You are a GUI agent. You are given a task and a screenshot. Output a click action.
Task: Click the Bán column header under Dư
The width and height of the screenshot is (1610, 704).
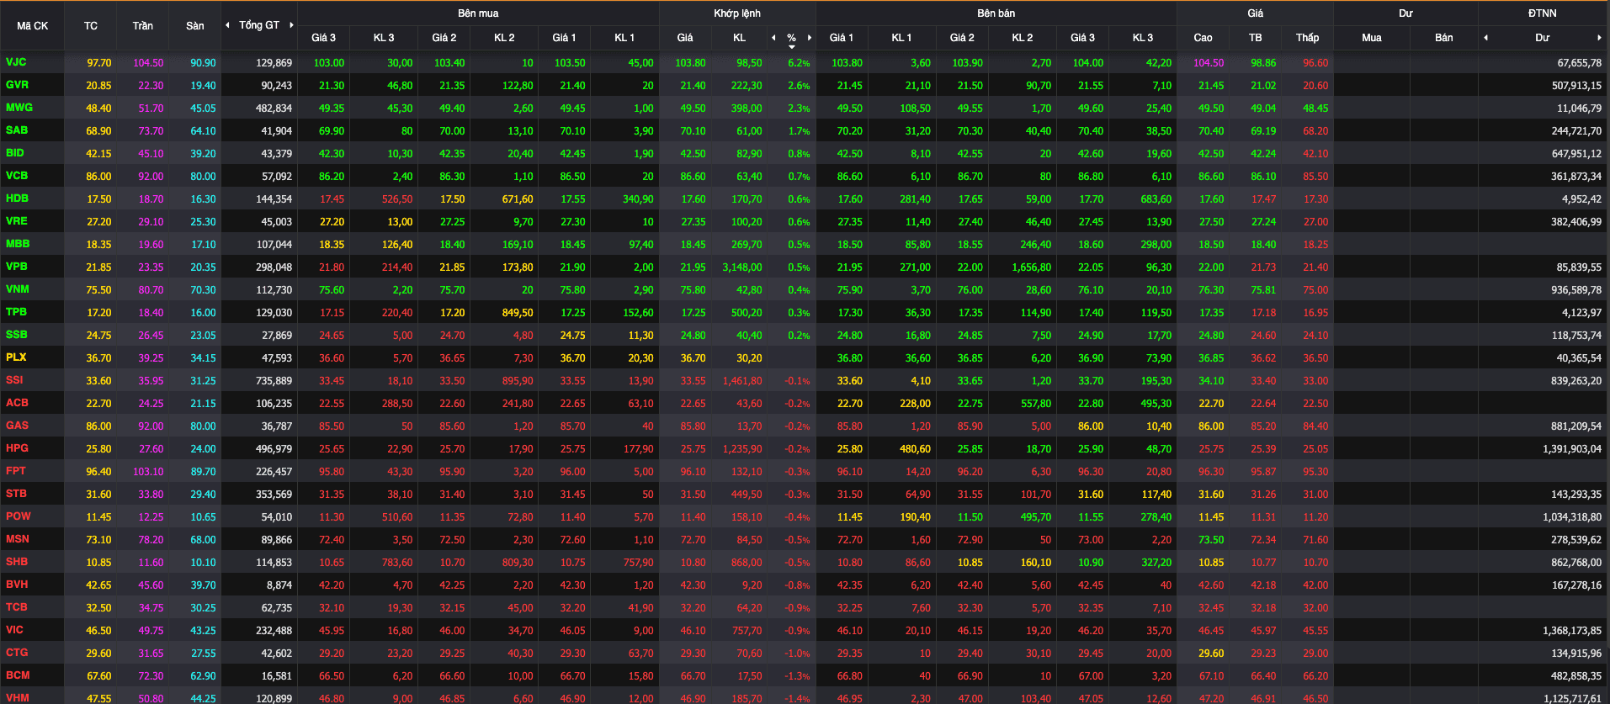[1444, 38]
